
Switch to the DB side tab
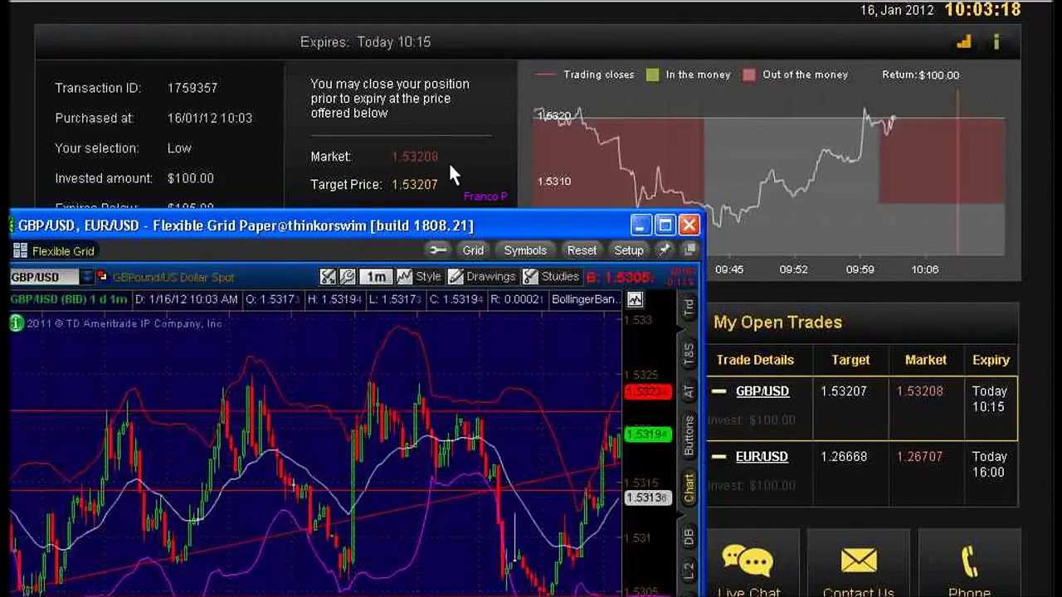689,536
